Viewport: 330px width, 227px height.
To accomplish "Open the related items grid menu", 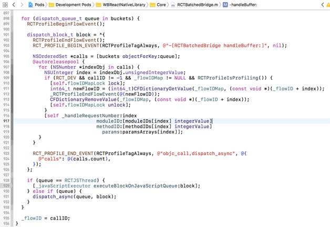I will click(x=5, y=5).
